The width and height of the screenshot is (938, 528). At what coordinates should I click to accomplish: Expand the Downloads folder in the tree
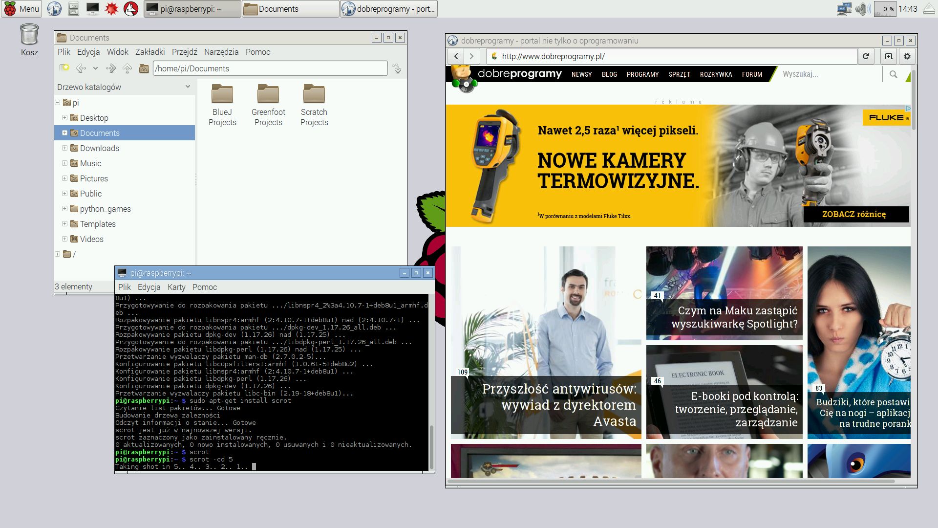pos(64,148)
